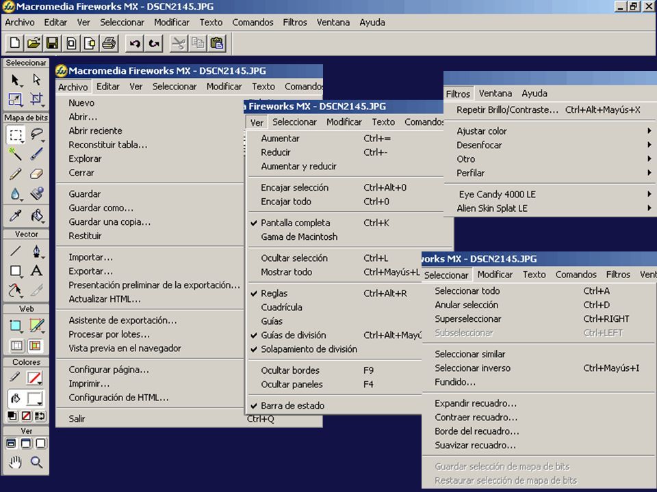Select the Eyedropper tool
657x492 pixels.
click(x=16, y=215)
